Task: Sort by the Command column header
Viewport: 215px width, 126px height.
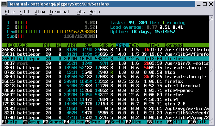Action: pos(174,45)
